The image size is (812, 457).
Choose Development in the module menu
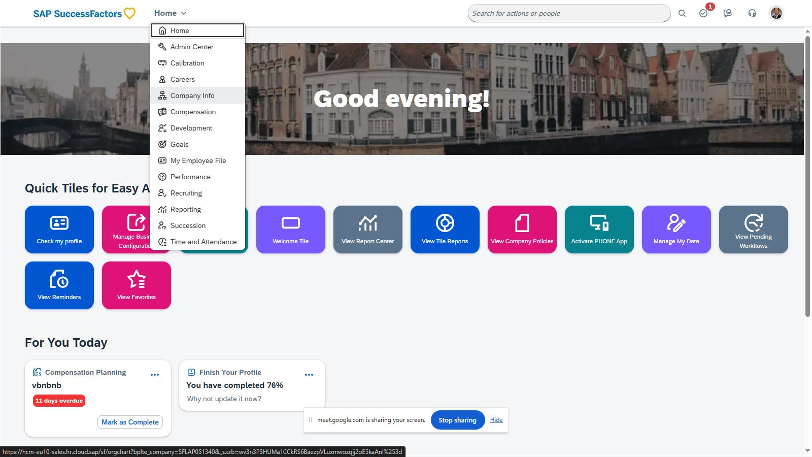point(198,128)
